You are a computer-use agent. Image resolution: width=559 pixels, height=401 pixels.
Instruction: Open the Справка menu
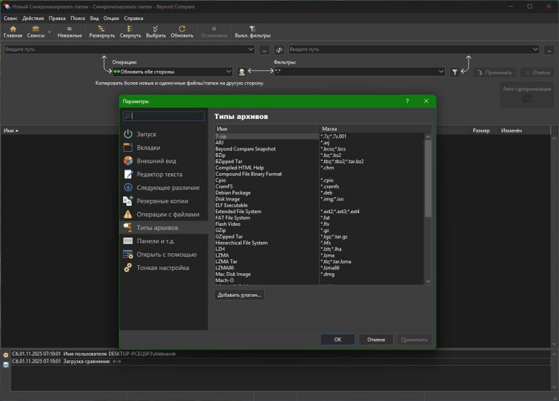134,19
